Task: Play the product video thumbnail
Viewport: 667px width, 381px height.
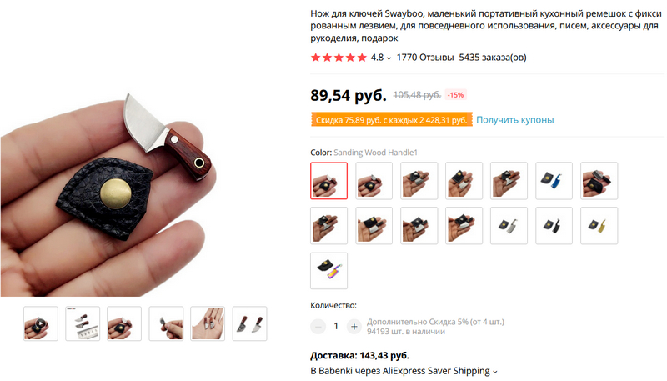Action: coord(40,323)
